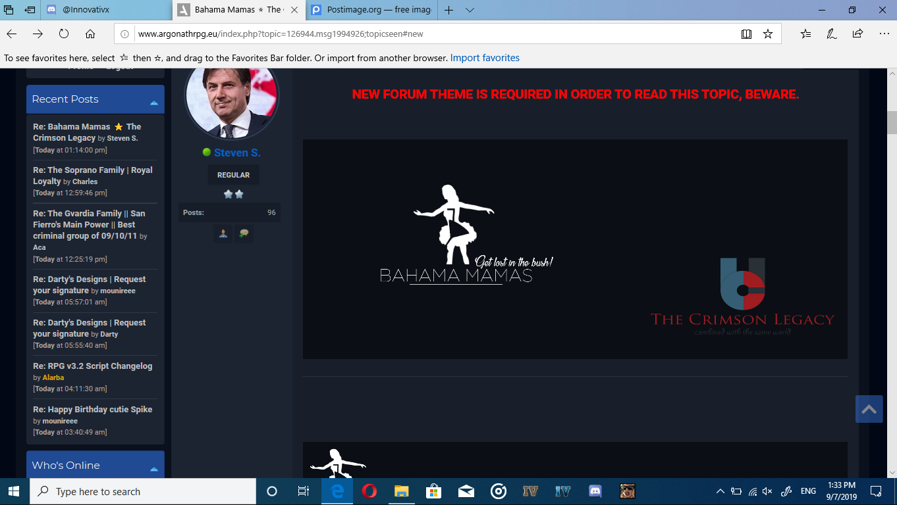Go to the browser Home page

90,34
